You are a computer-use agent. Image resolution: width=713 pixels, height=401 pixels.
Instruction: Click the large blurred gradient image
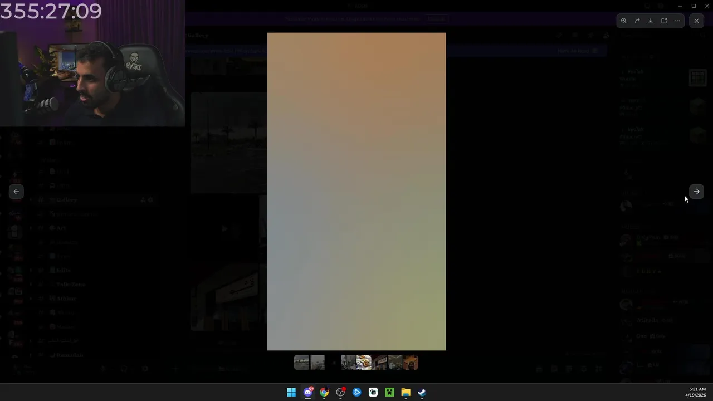(x=356, y=192)
